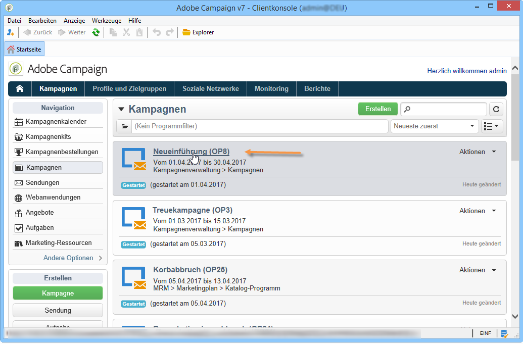Screen dimensions: 523x344
Task: Click the scrollbar up arrow
Action: pos(515,68)
